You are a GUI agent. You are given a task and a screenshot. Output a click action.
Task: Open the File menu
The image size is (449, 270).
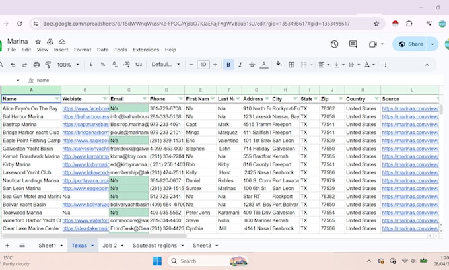tap(11, 50)
